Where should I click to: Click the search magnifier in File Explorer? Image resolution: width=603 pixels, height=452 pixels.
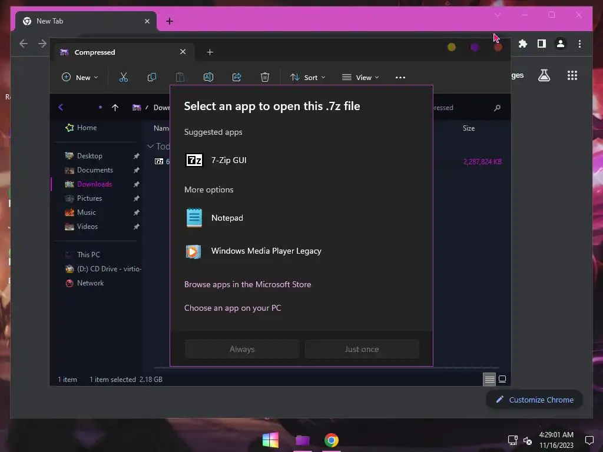(497, 108)
